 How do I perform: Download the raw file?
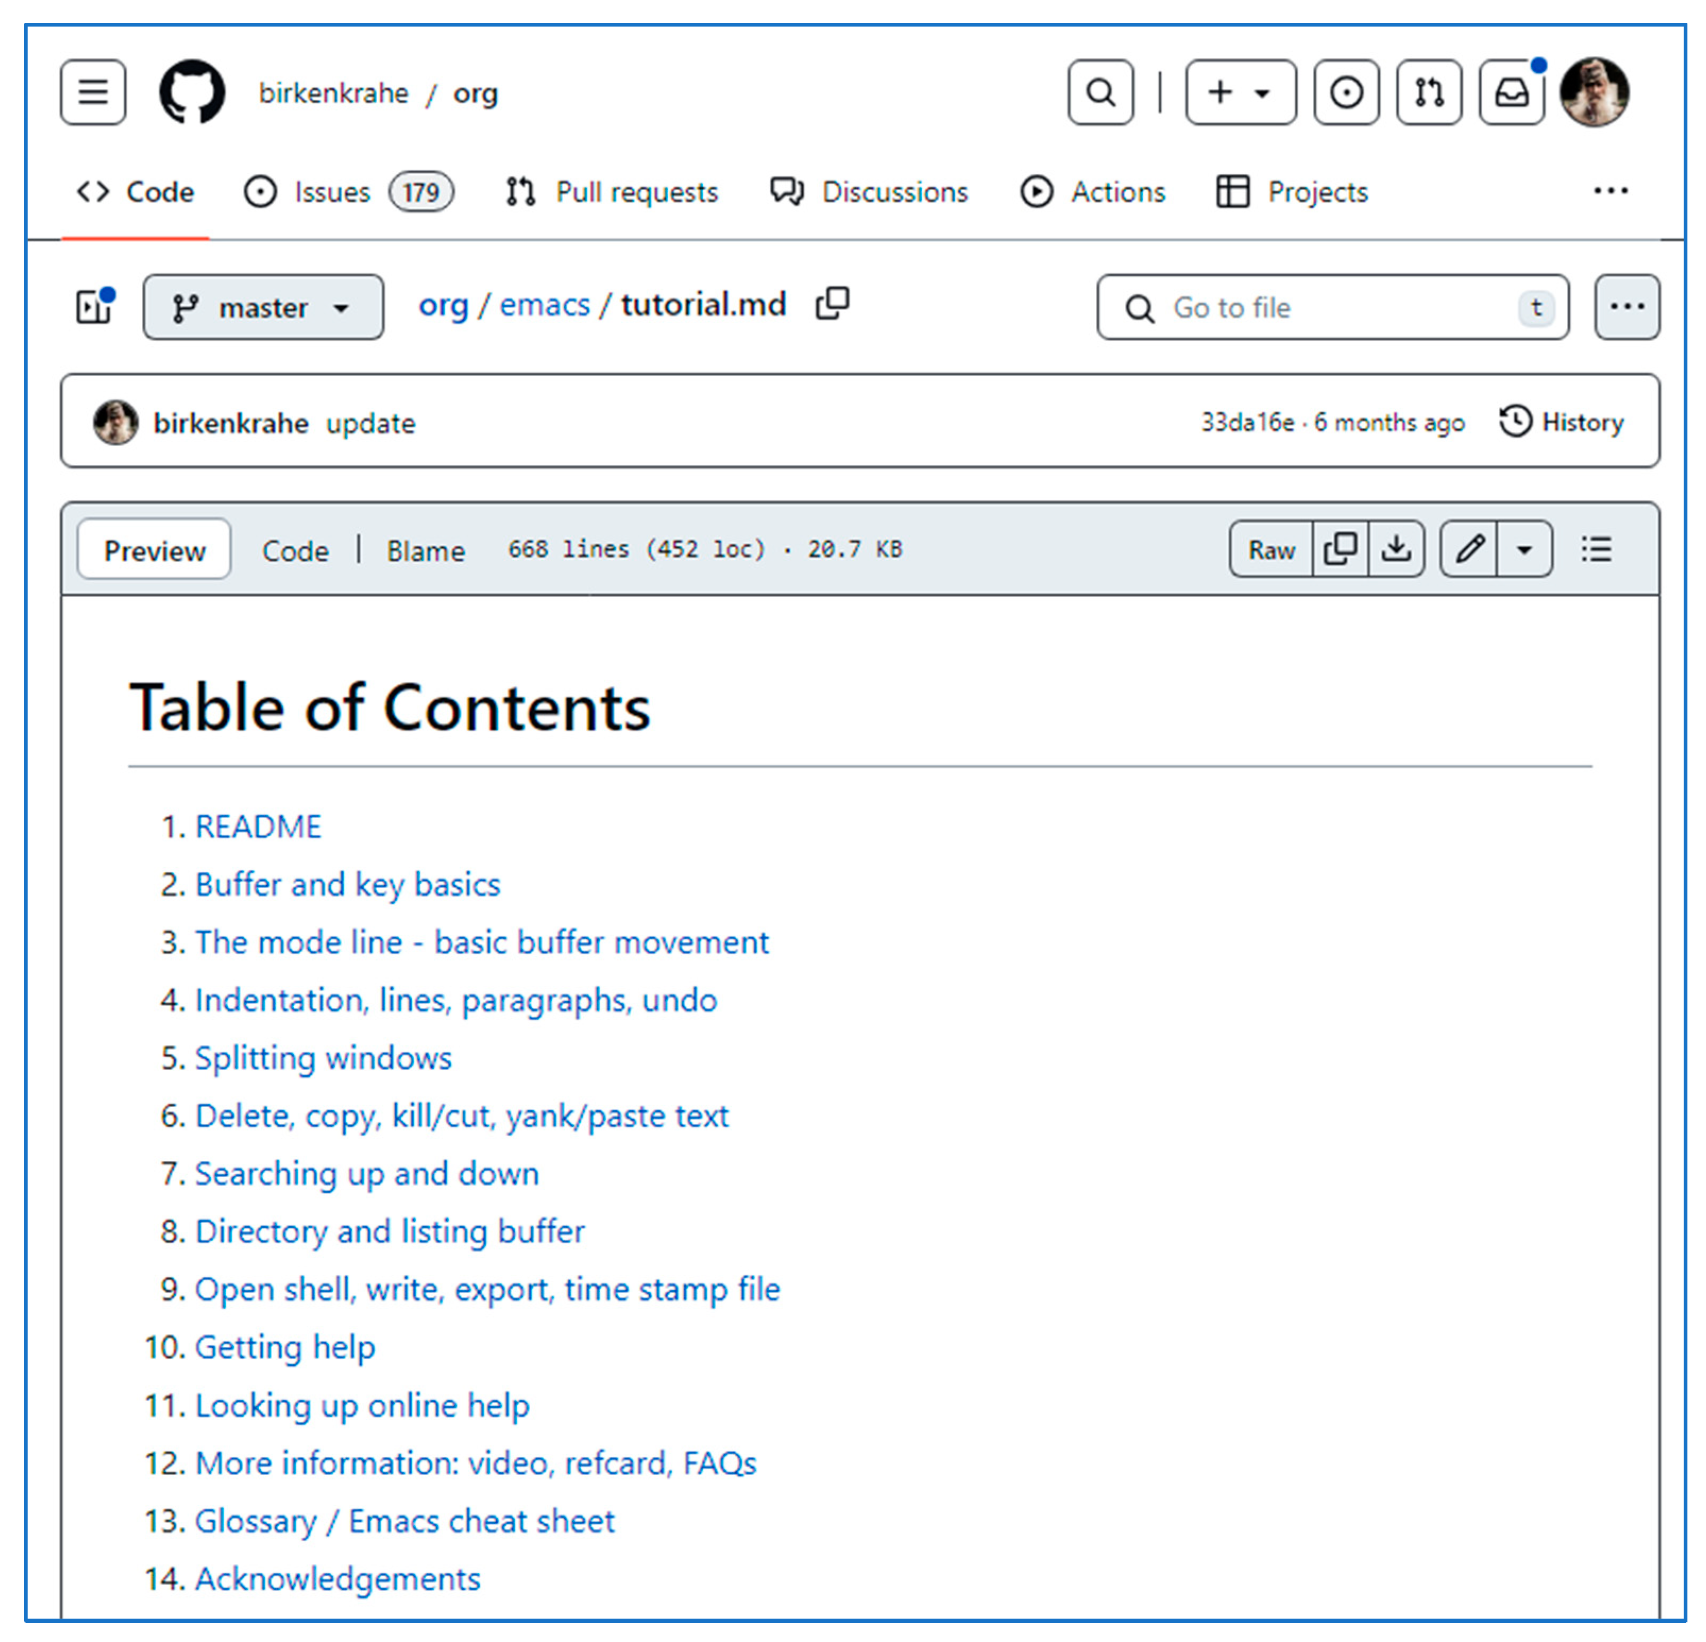pyautogui.click(x=1396, y=549)
